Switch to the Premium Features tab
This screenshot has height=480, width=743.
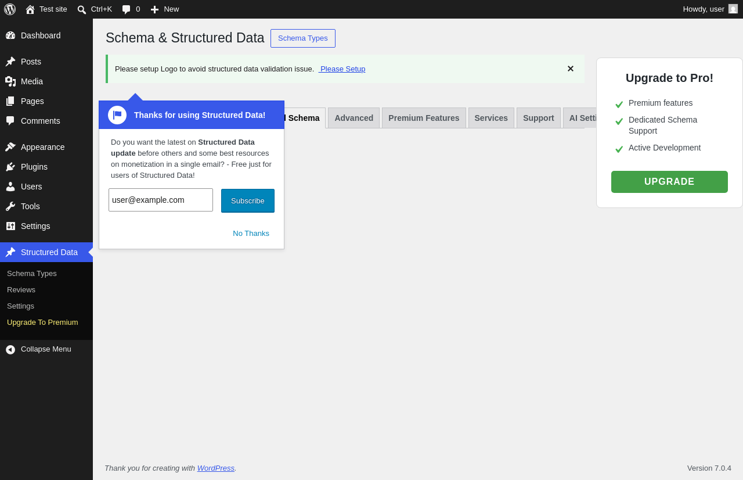pyautogui.click(x=424, y=118)
